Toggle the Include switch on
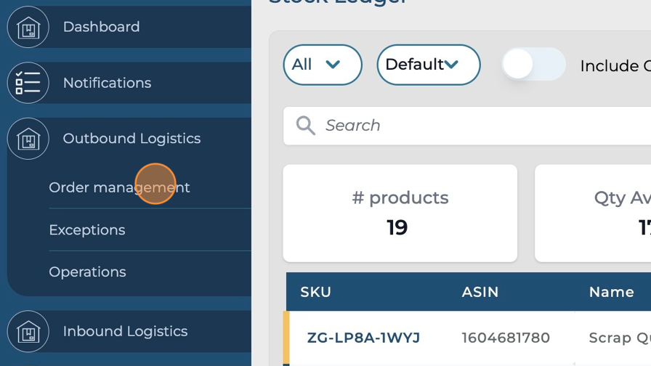This screenshot has width=651, height=366. click(x=533, y=65)
